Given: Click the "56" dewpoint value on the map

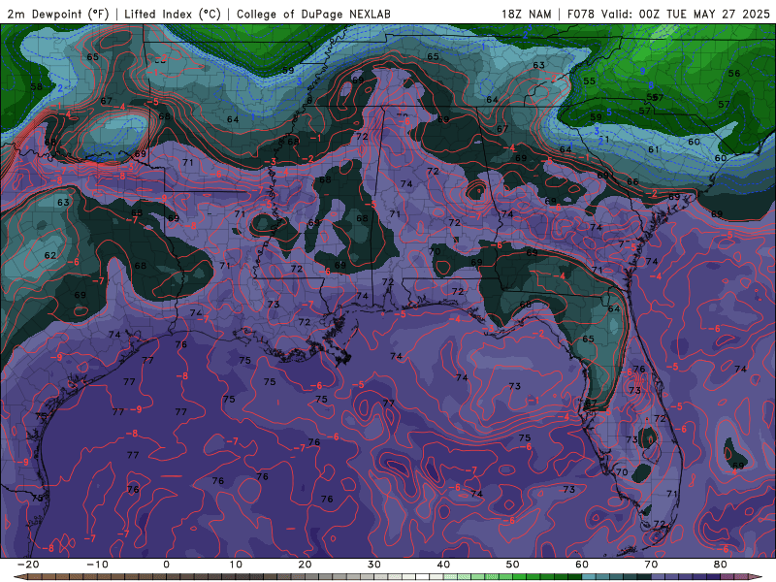Looking at the screenshot, I should tap(734, 74).
